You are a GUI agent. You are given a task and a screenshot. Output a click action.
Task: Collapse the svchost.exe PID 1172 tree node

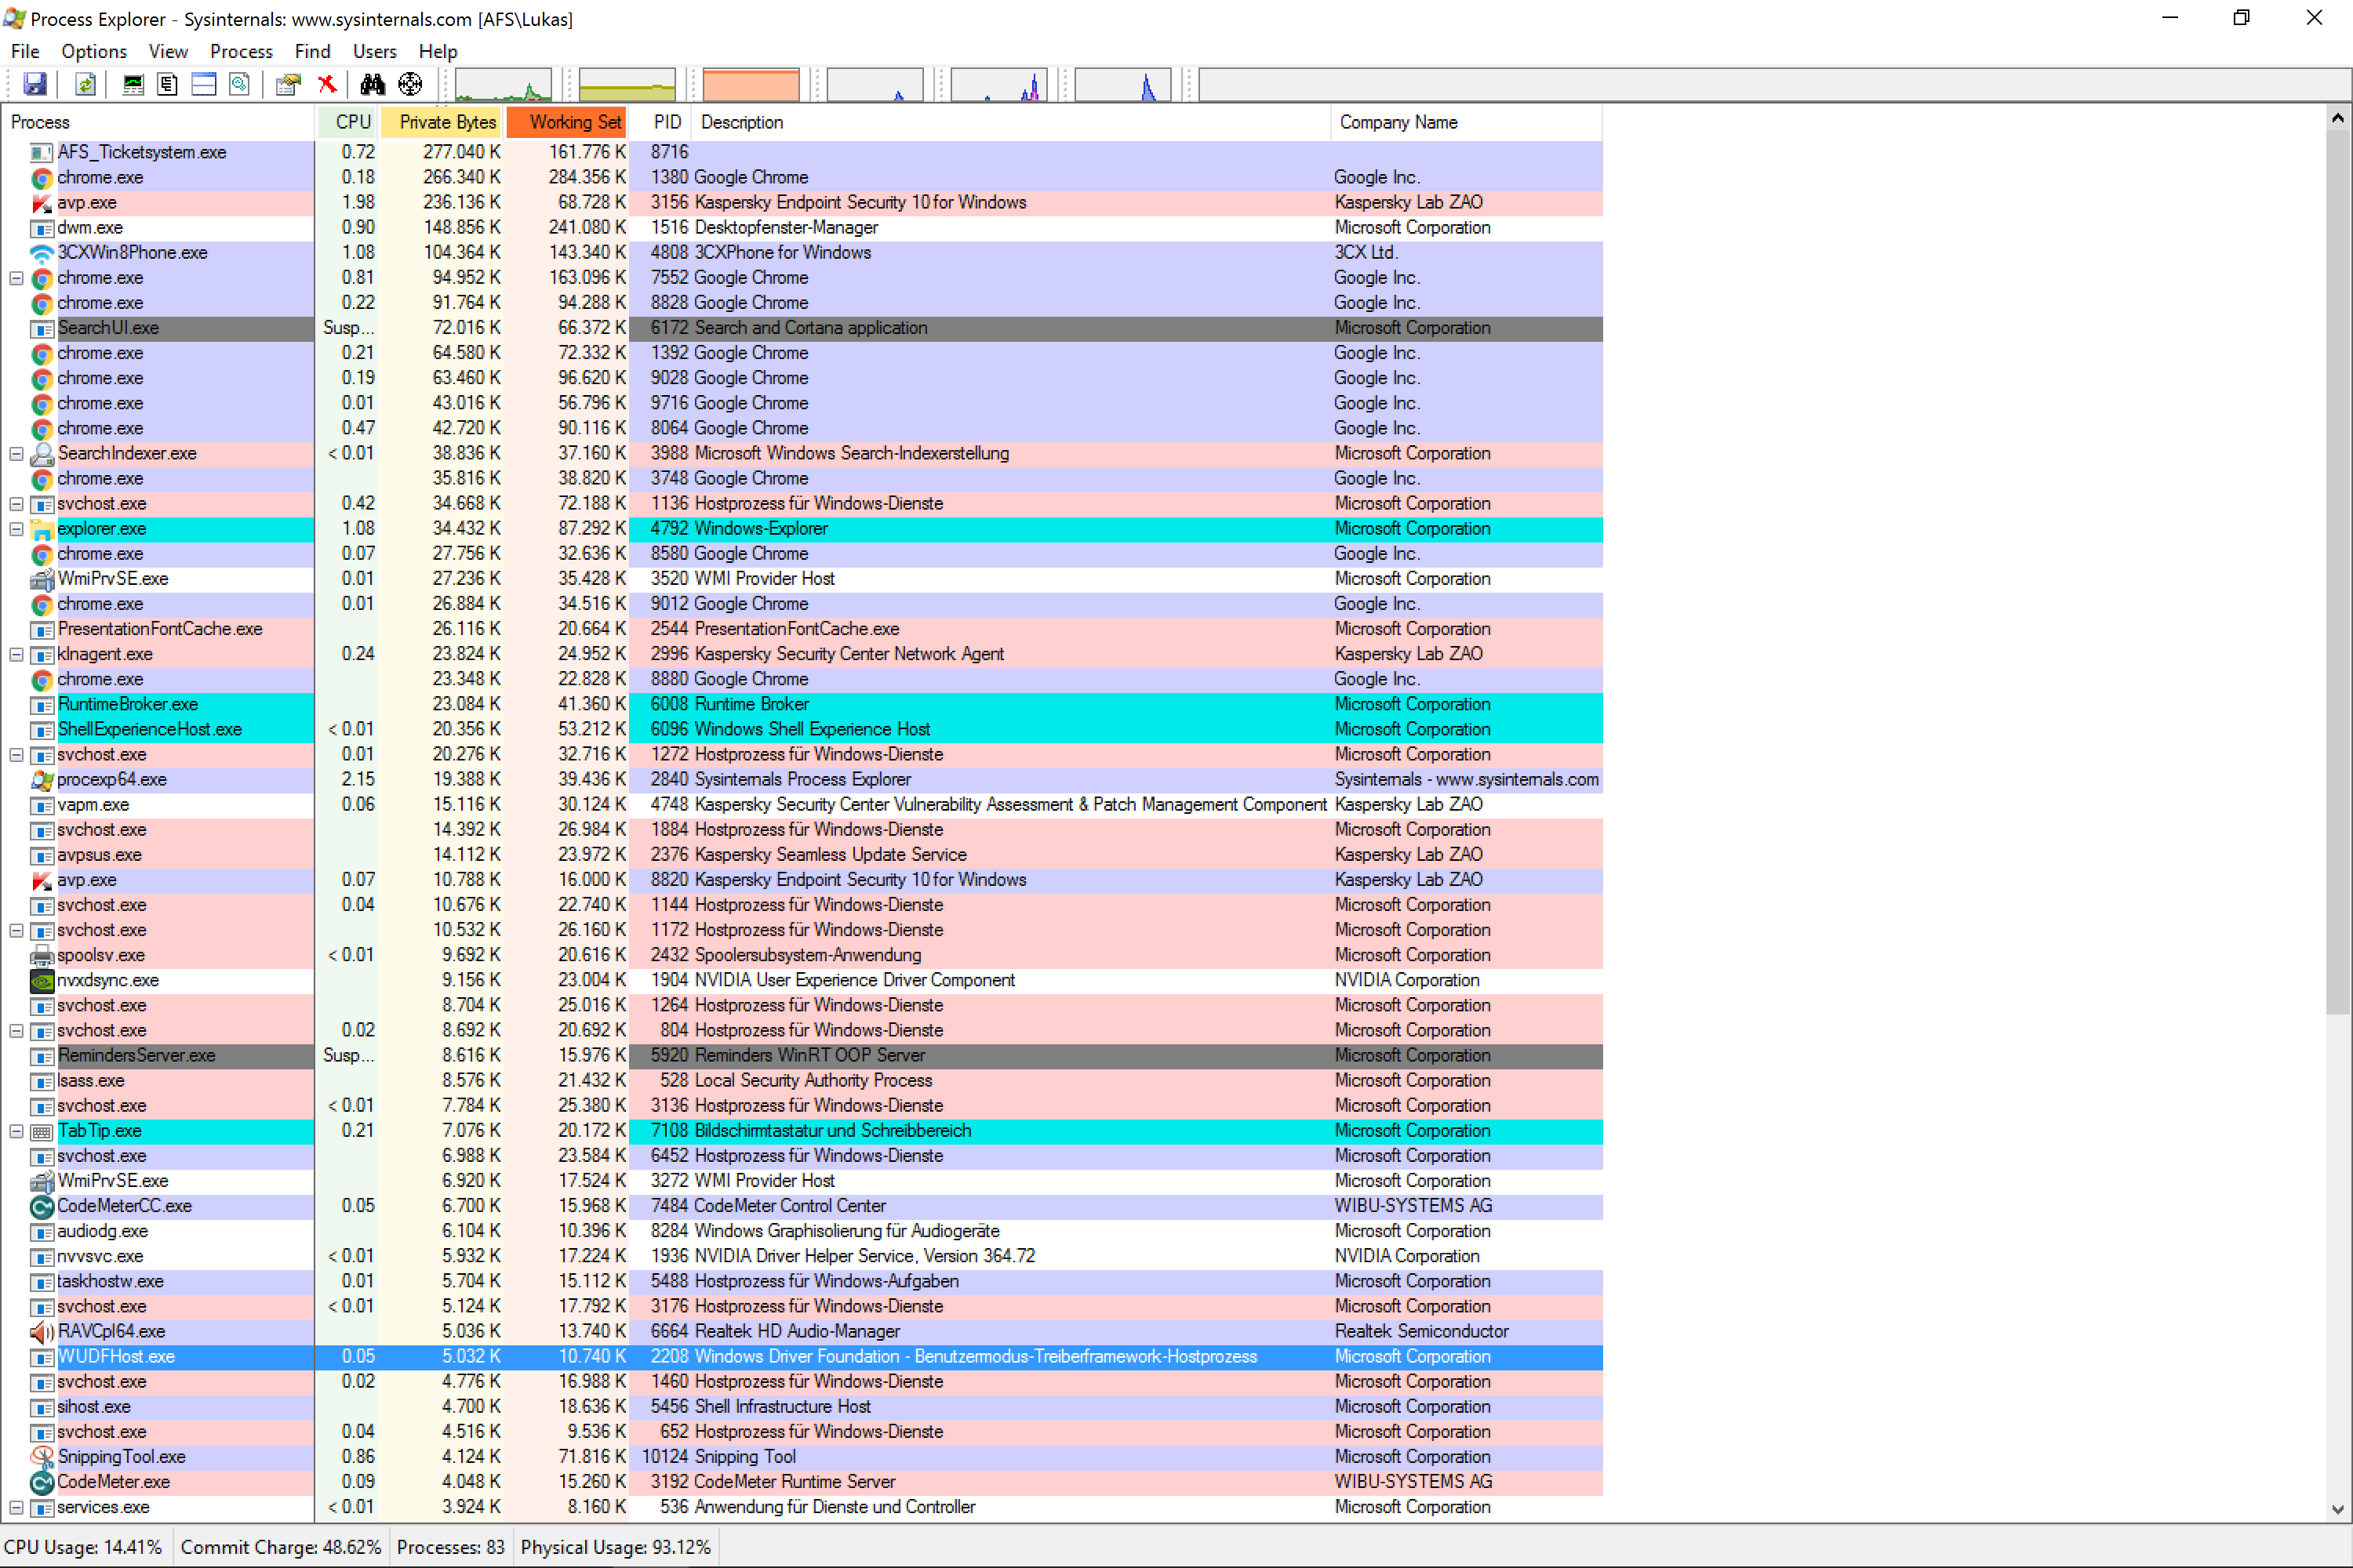[x=16, y=930]
